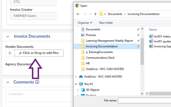The image size is (171, 107).
Task: Click the Learning Management Weekly Report folder icon
Action: 83,41
